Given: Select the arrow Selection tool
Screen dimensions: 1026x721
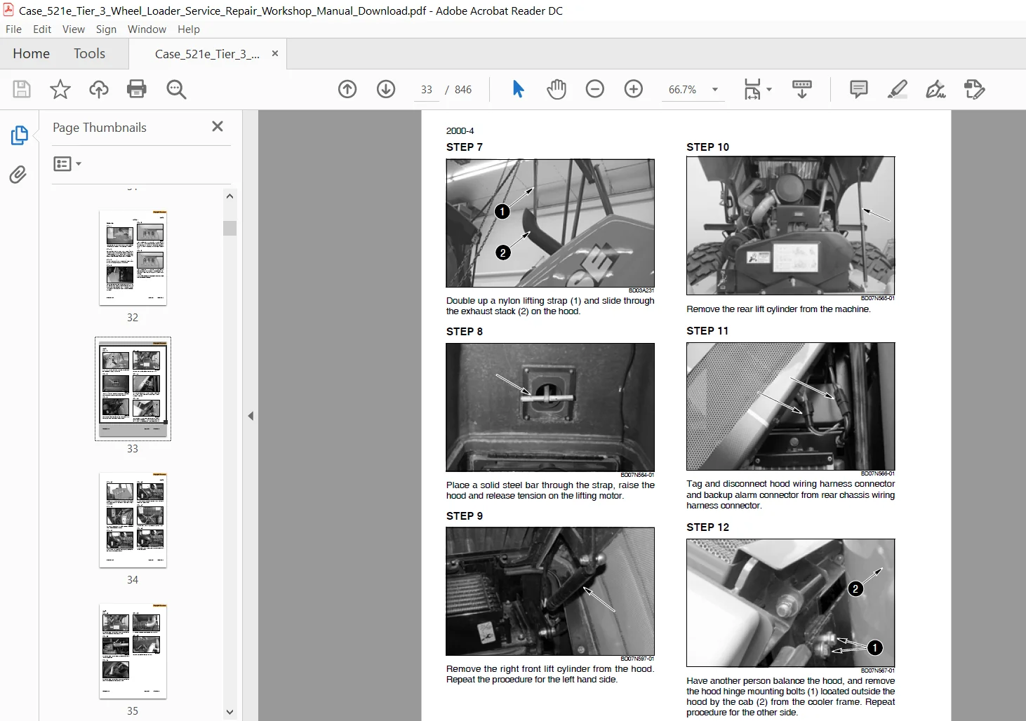Looking at the screenshot, I should pos(518,89).
